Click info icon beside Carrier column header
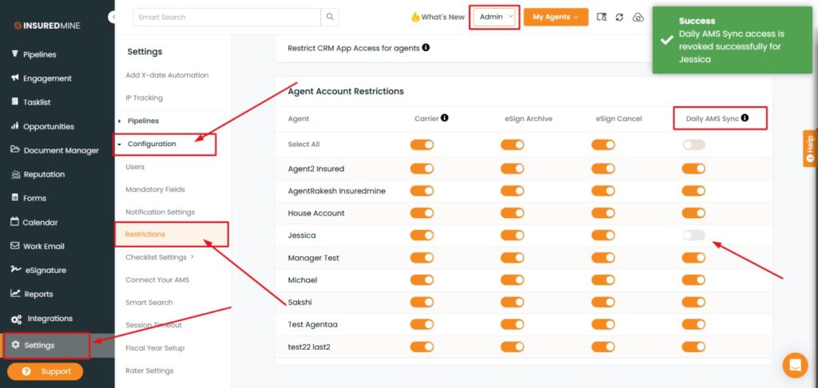The image size is (818, 388). (x=444, y=118)
